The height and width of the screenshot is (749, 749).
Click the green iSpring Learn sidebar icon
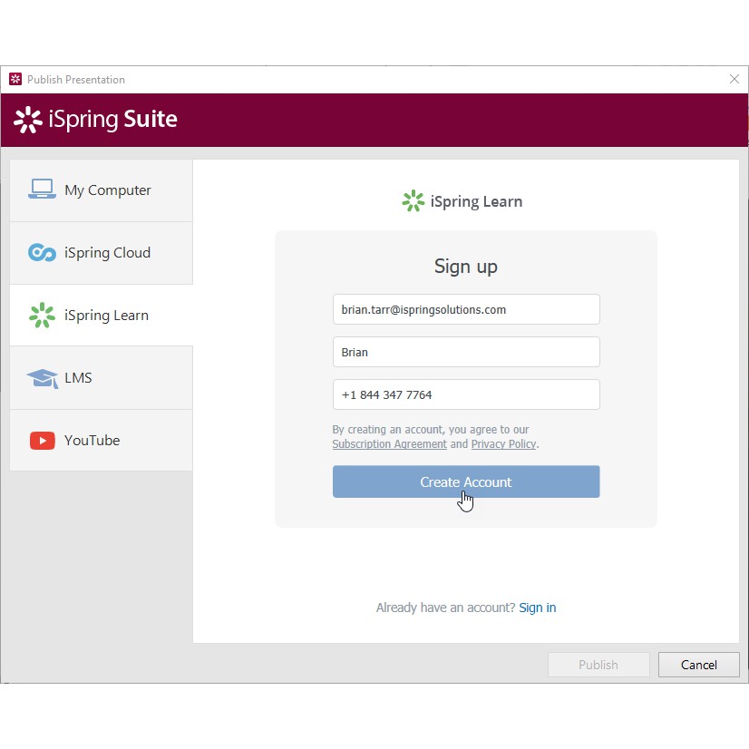pyautogui.click(x=42, y=316)
